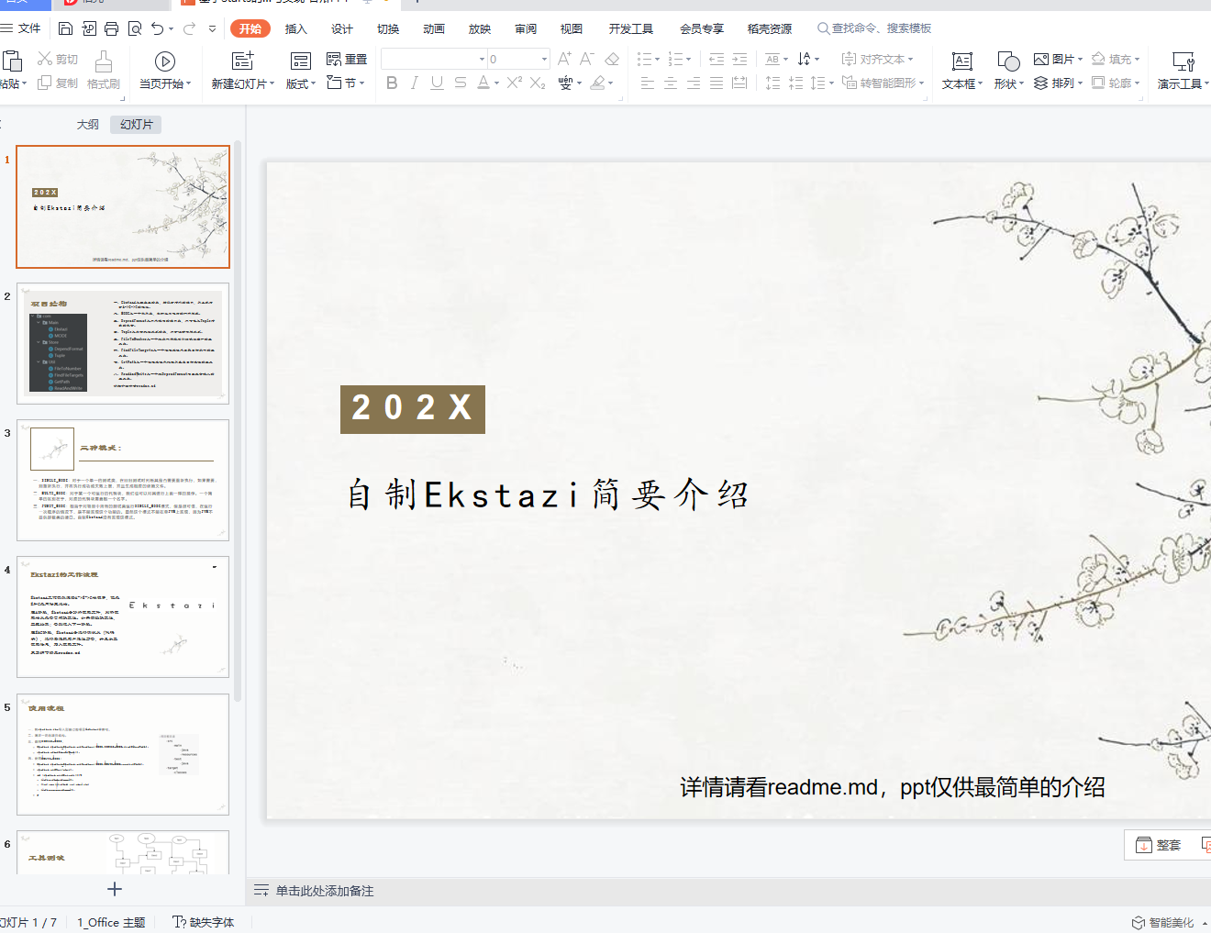The width and height of the screenshot is (1211, 933).
Task: Toggle Strikethrough formatting
Action: (461, 83)
